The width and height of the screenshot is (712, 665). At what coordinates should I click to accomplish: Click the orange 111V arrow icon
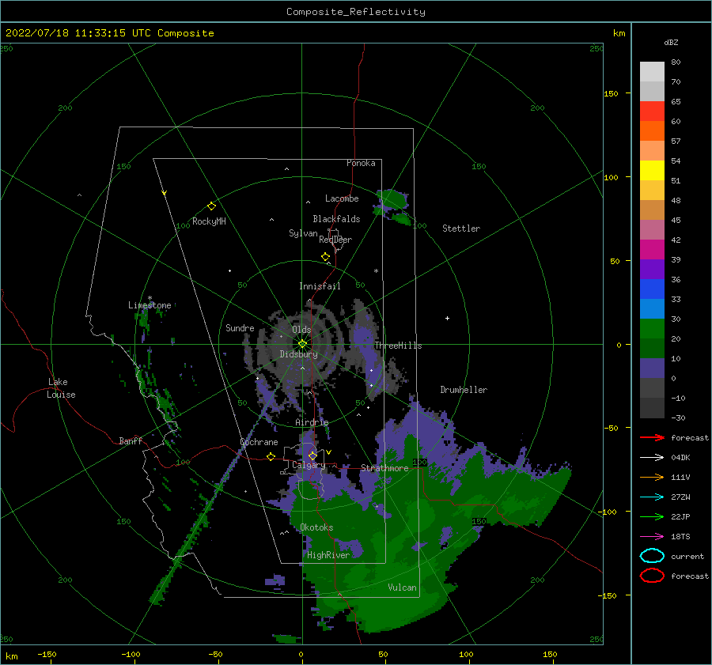(652, 477)
